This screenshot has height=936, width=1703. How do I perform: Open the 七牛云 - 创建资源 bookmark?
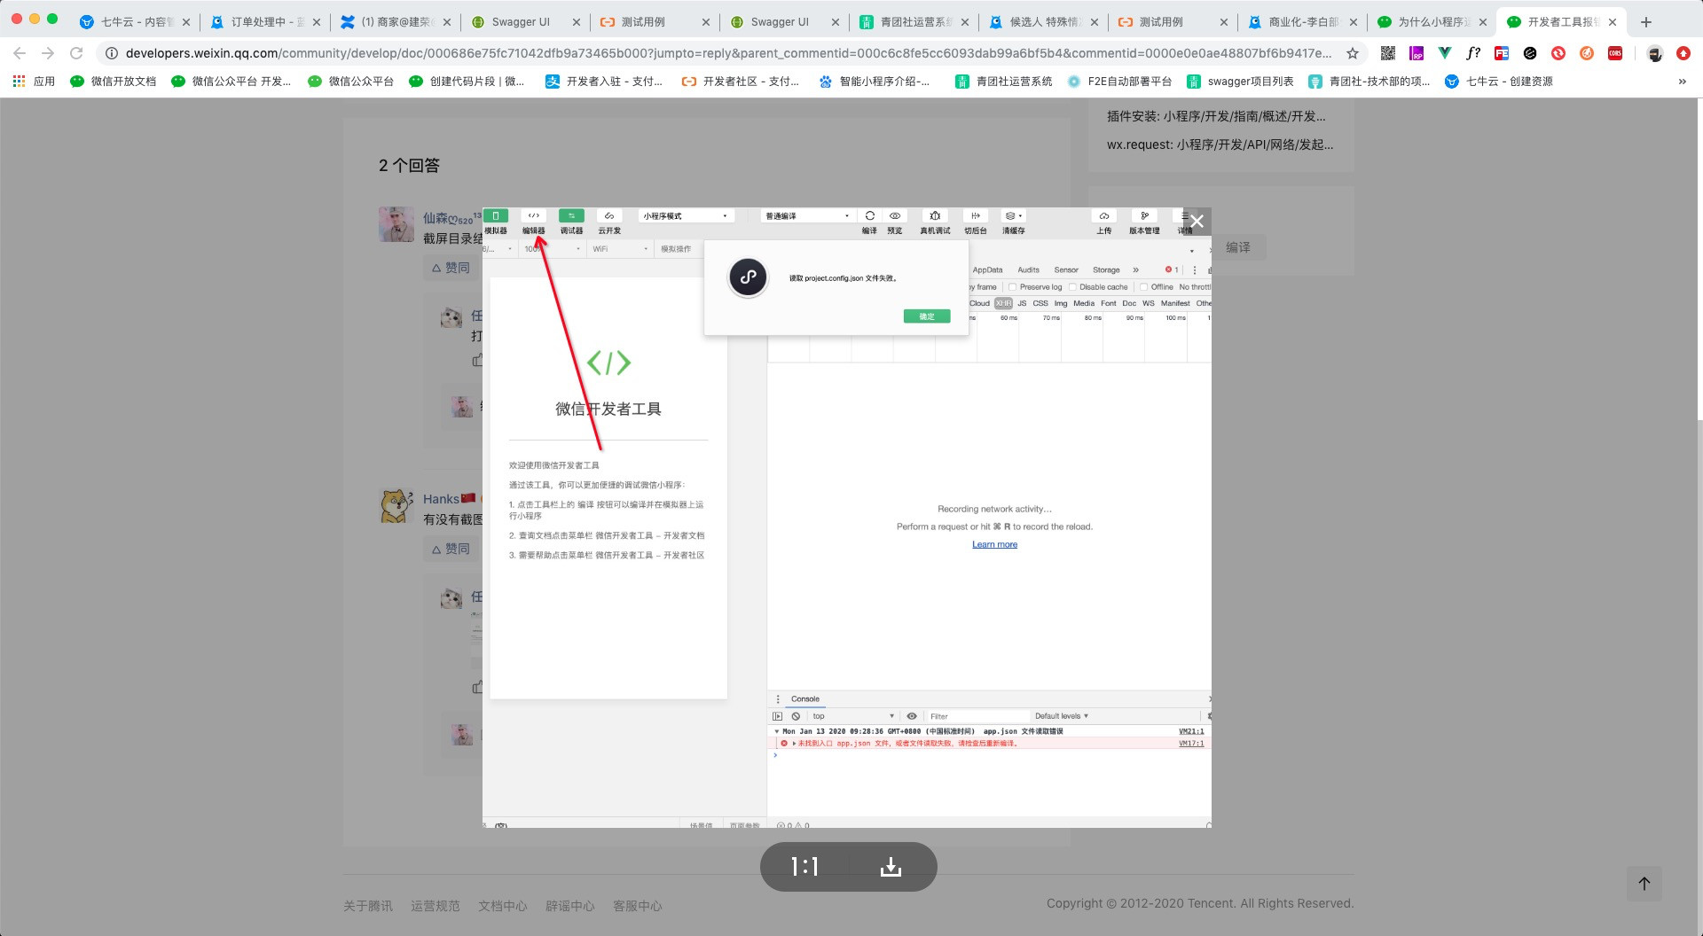pyautogui.click(x=1499, y=82)
